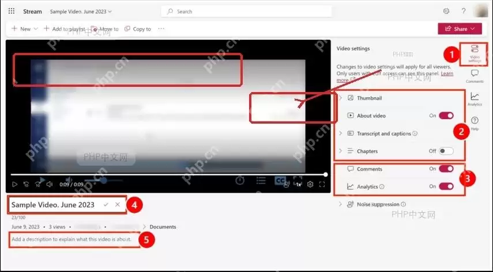Turn off the About video toggle
Viewport: 493px width, 272px height.
[446, 116]
